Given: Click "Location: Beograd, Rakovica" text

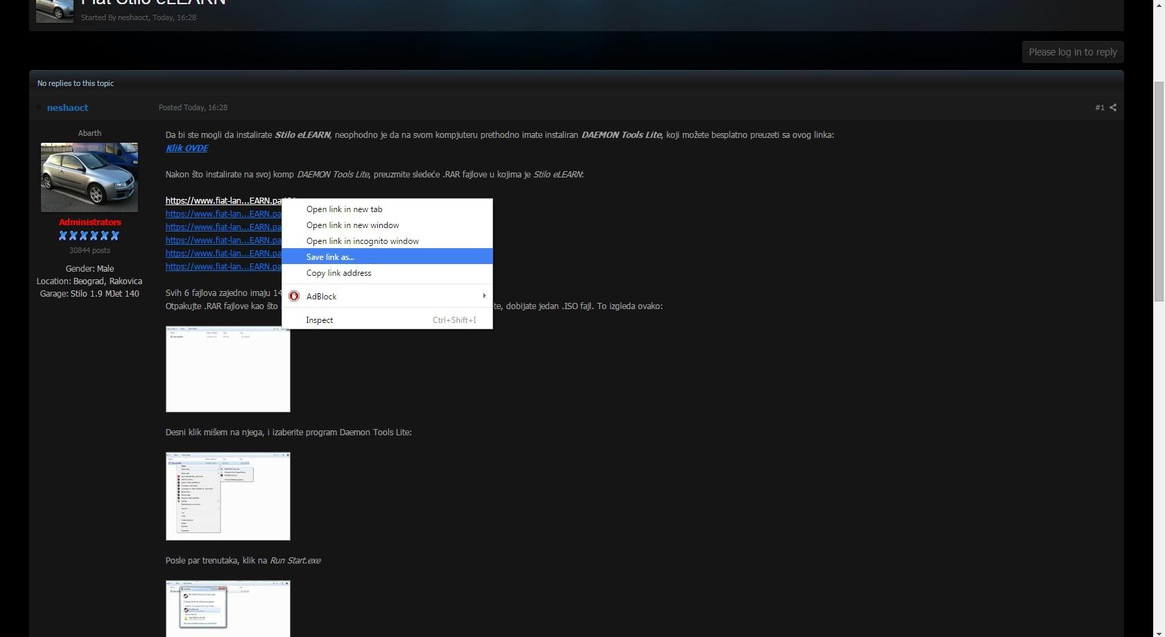Looking at the screenshot, I should click(89, 281).
